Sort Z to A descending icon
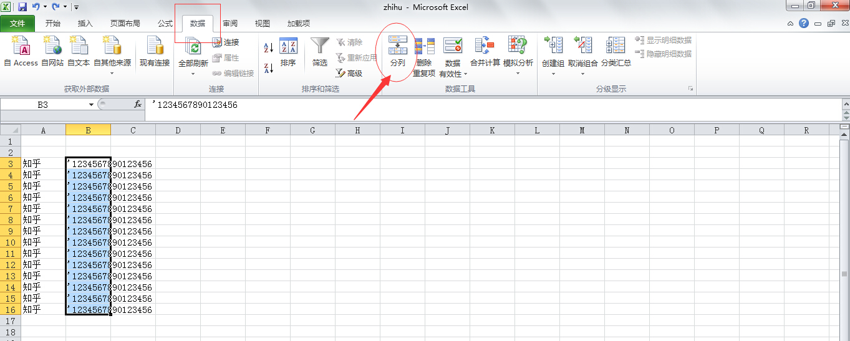This screenshot has height=341, width=850. [x=269, y=68]
